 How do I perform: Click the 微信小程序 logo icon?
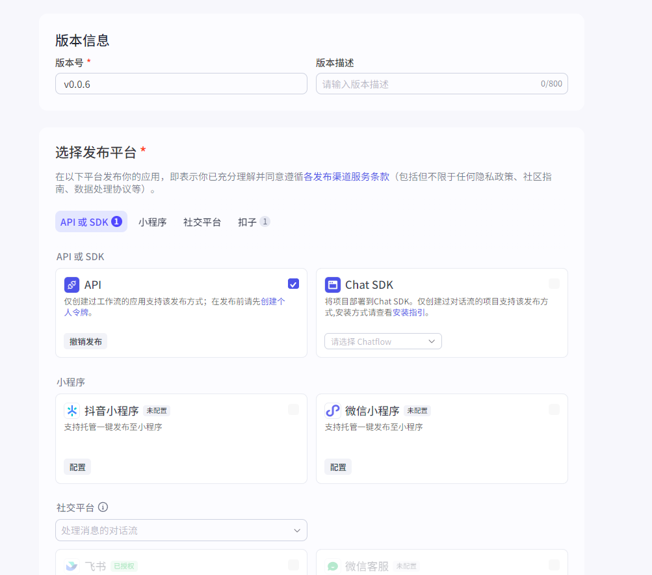pos(332,410)
